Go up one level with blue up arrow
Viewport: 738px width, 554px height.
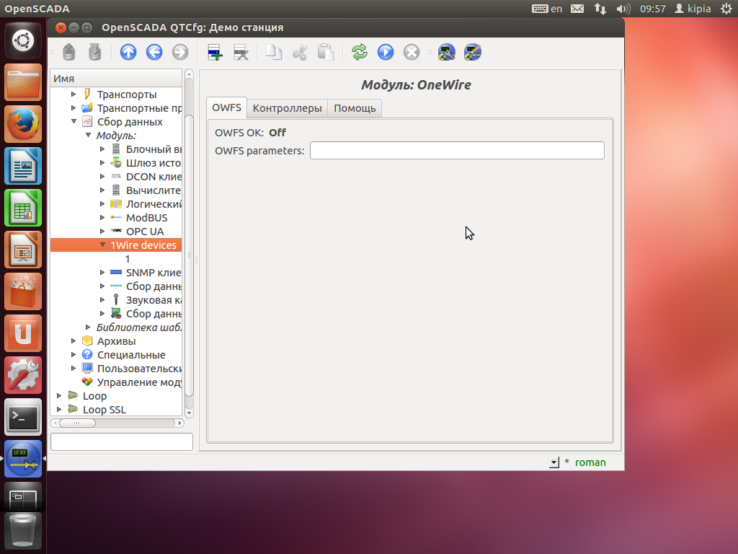[x=128, y=52]
